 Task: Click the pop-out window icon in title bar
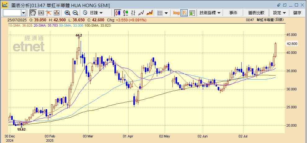(285, 5)
